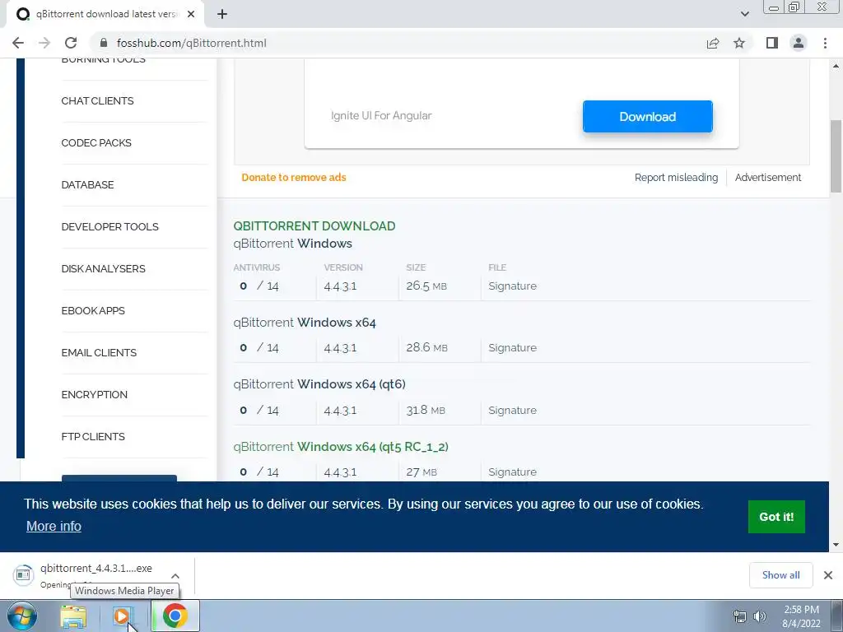Download the qBittorrent Windows 32-bit installer

(292, 244)
